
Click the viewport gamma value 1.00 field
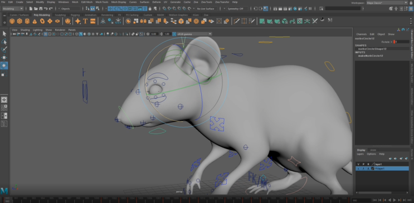tap(167, 34)
